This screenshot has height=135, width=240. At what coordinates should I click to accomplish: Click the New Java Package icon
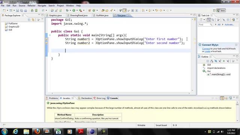point(90,10)
